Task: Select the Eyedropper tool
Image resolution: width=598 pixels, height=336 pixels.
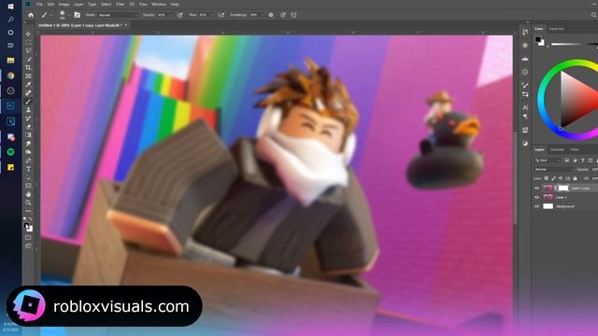Action: pyautogui.click(x=28, y=84)
